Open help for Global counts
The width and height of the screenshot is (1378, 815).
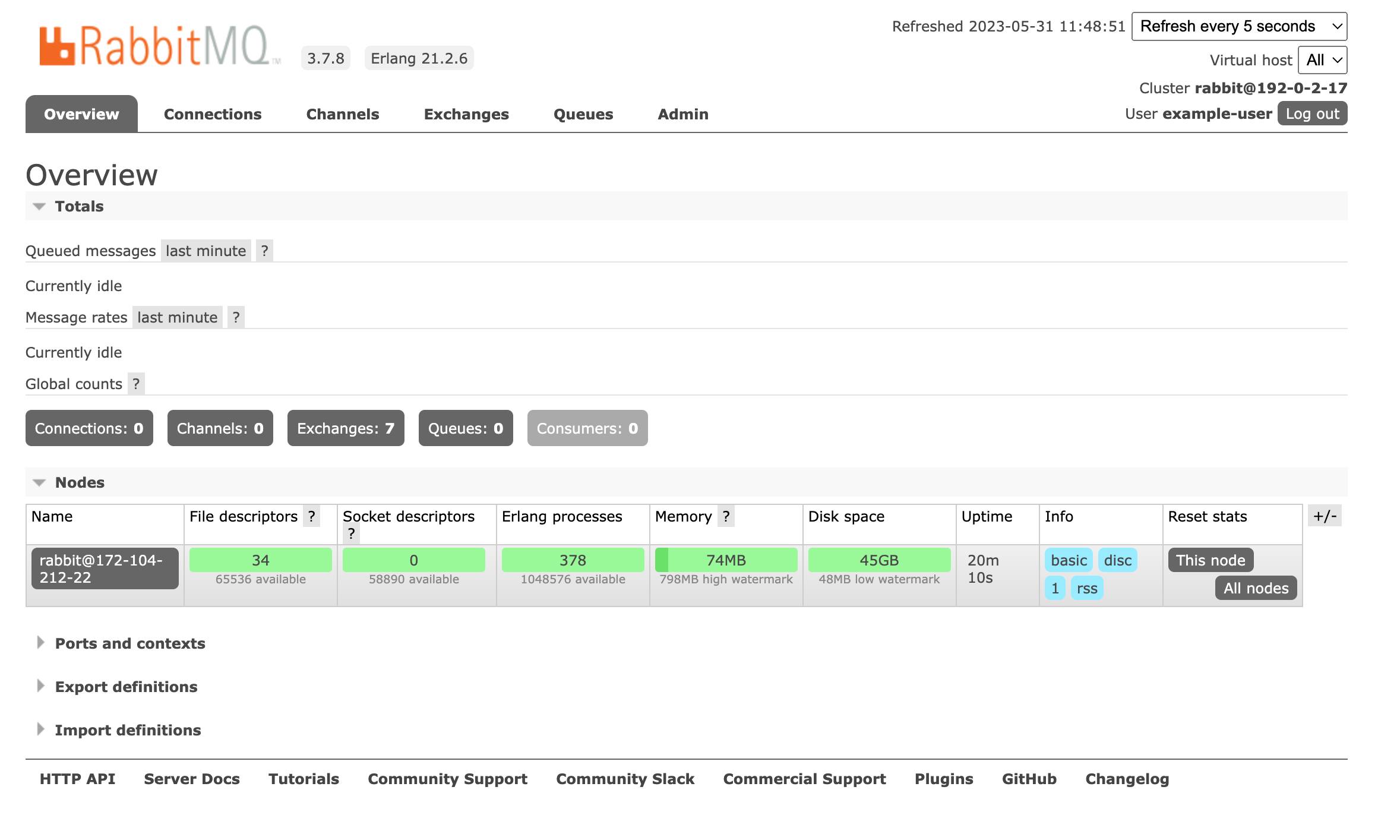coord(136,384)
